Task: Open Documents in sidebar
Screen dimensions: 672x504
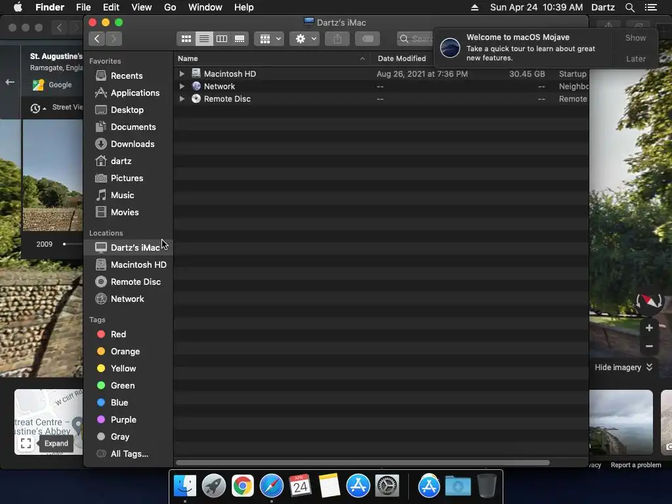Action: 133,127
